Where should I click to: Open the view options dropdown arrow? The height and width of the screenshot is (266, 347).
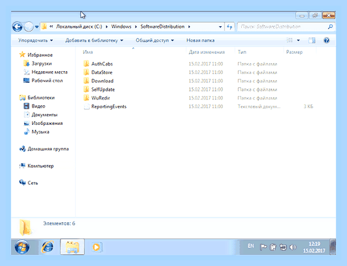tap(298, 40)
